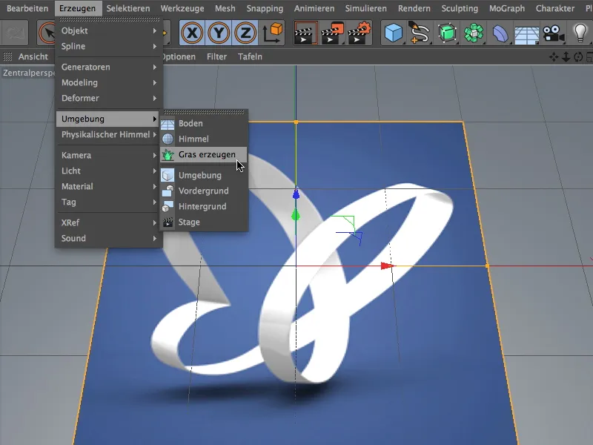This screenshot has width=593, height=445.
Task: Create an Umgebung object from the submenu
Action: click(x=204, y=175)
